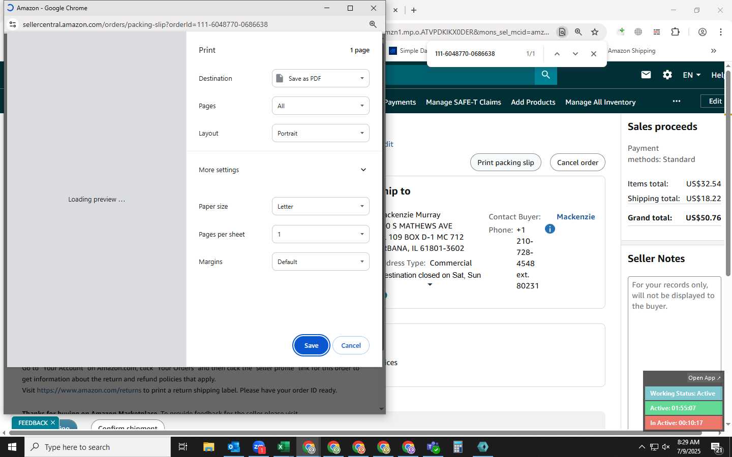Screen dimensions: 732x457
Task: Click the red lines extension icon
Action: point(657,31)
